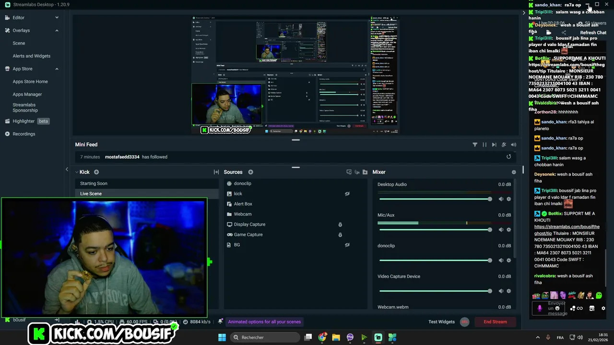Screen dimensions: 614x345
Task: Open Chrome from the taskbar
Action: [x=322, y=337]
